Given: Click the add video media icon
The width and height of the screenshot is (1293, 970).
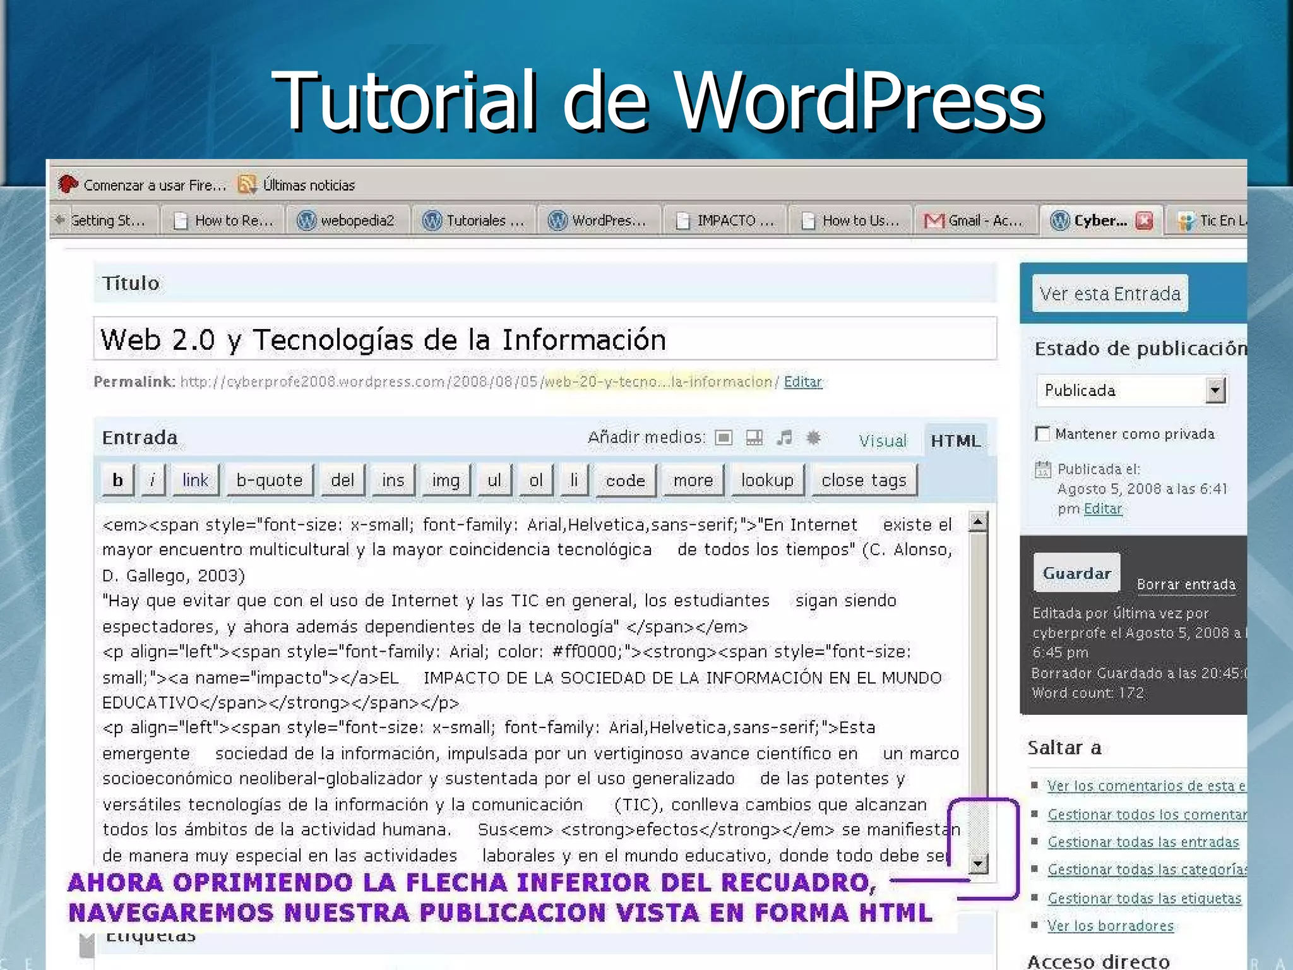Looking at the screenshot, I should pyautogui.click(x=754, y=438).
